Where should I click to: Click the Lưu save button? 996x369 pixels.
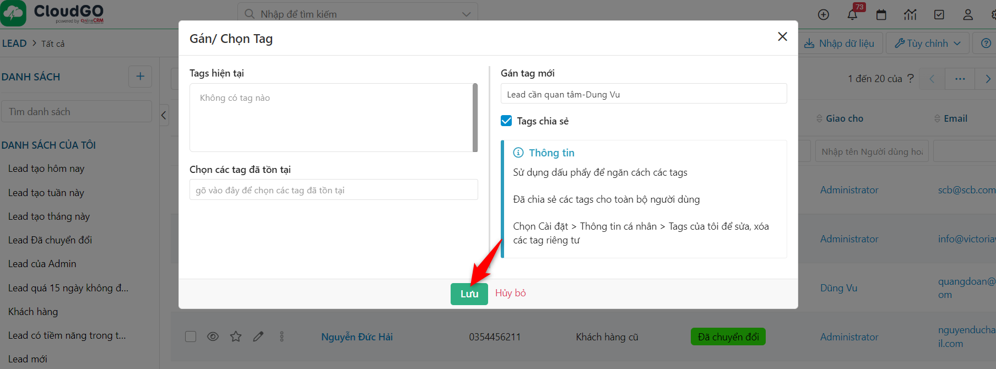(469, 294)
